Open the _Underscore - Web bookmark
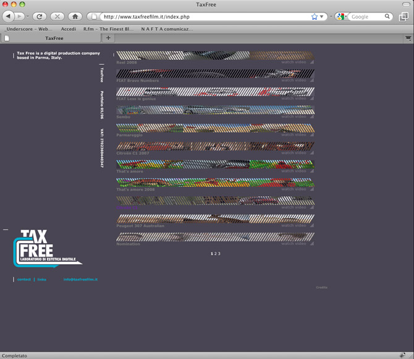The height and width of the screenshot is (359, 414). 28,29
